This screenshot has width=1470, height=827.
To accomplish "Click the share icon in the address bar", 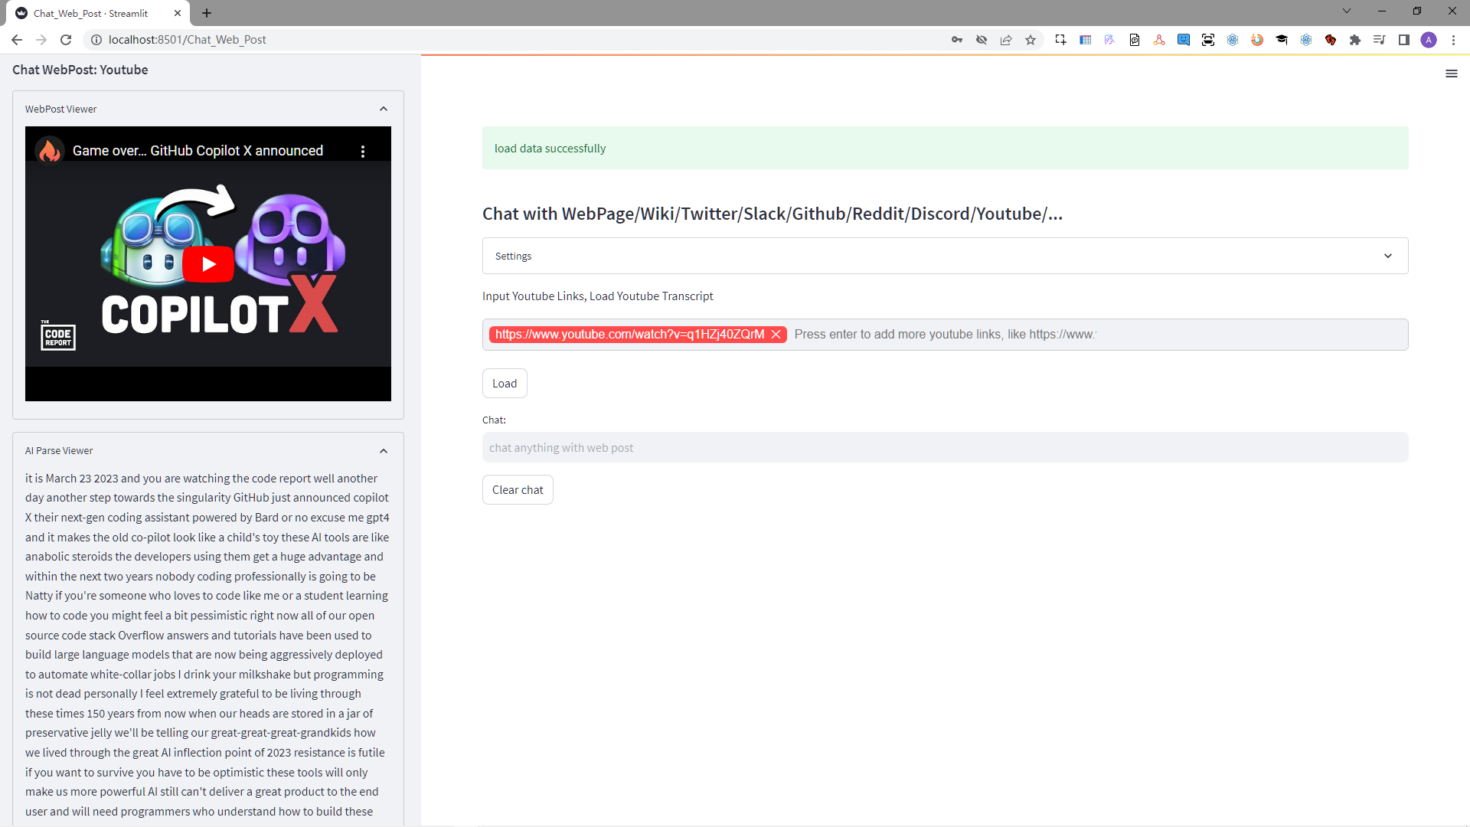I will pyautogui.click(x=1005, y=39).
